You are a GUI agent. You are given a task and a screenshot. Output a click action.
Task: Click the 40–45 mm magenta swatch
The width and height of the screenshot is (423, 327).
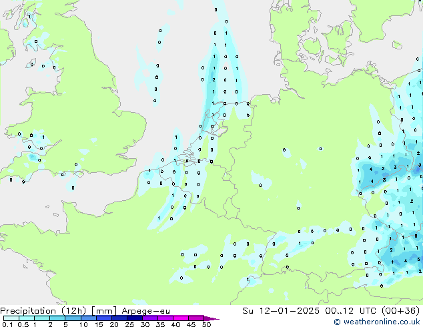[x=181, y=318]
